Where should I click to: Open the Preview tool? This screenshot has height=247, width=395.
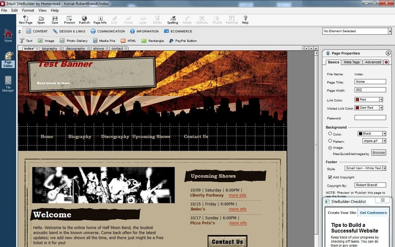pos(69,19)
